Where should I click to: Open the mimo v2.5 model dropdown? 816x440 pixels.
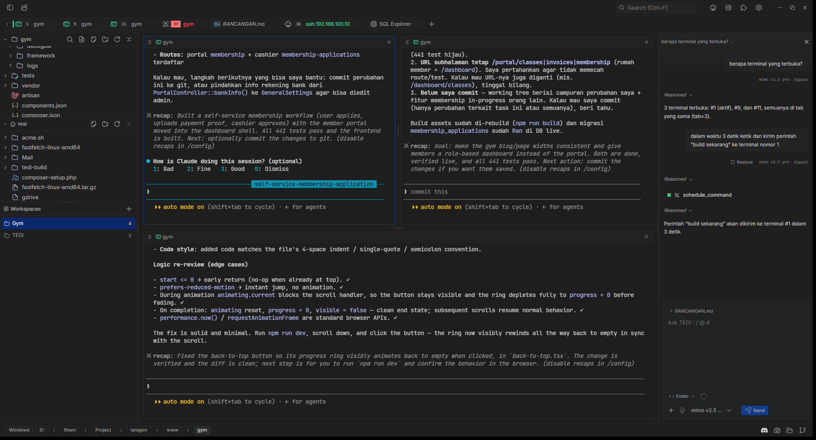[711, 410]
